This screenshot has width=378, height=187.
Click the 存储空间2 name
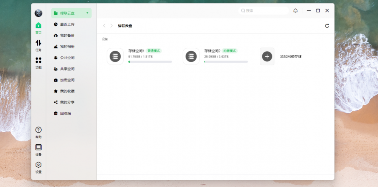[212, 51]
